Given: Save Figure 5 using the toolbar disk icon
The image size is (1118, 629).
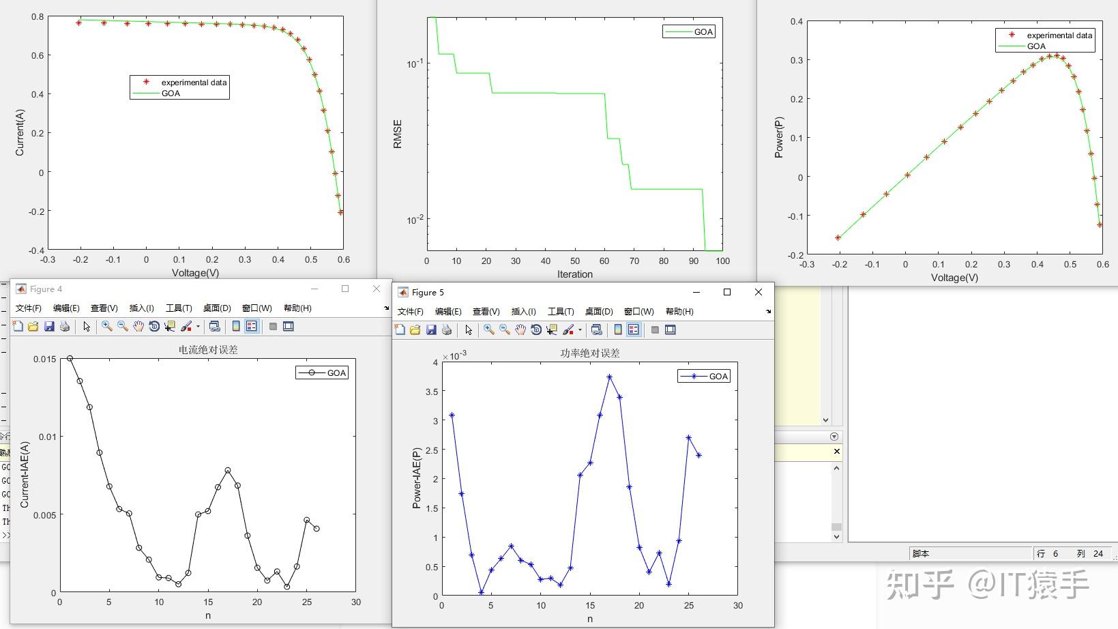Looking at the screenshot, I should [431, 330].
